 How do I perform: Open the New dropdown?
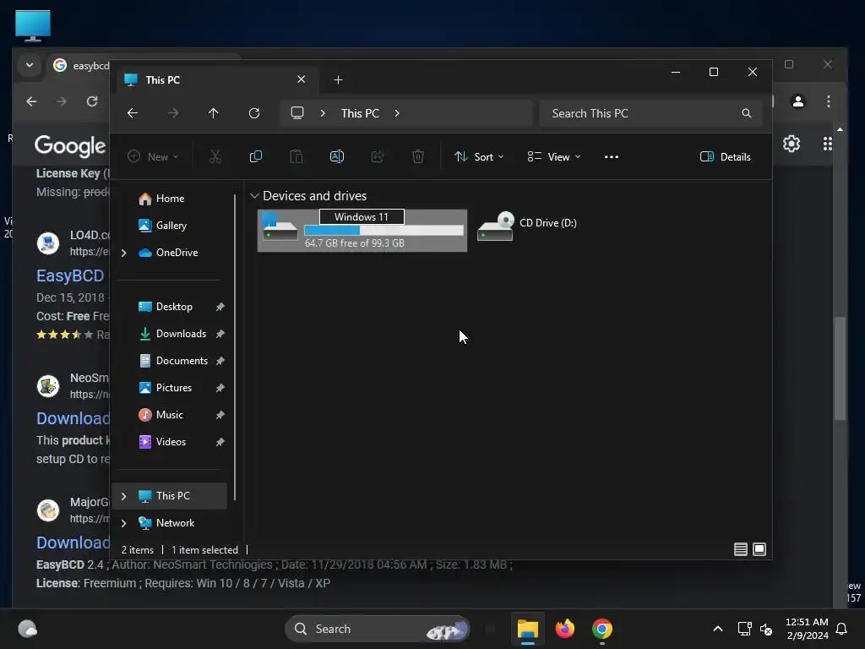pos(153,156)
